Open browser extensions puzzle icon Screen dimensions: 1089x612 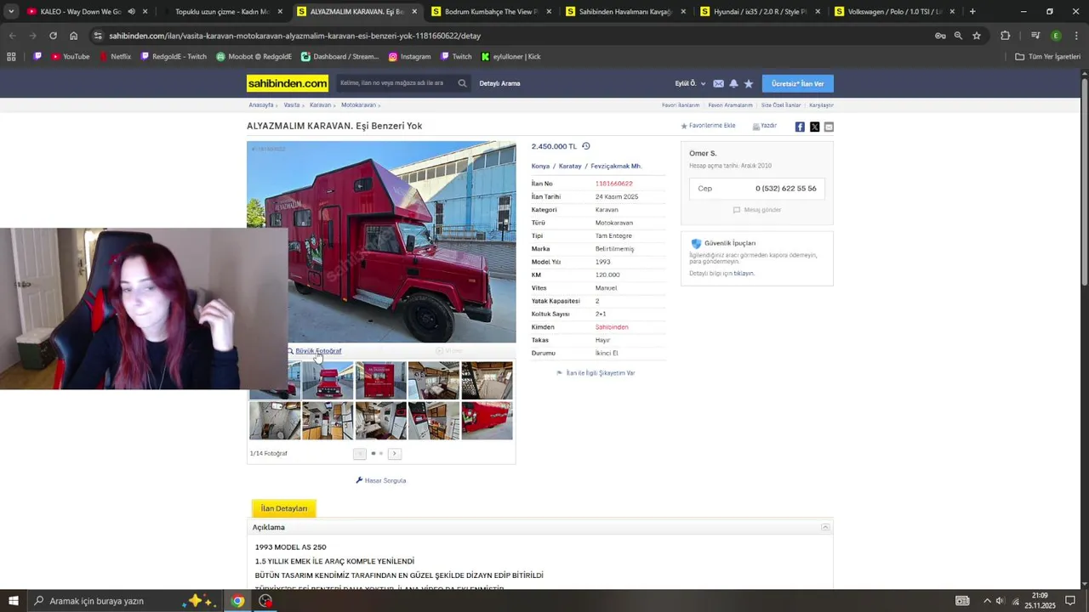pyautogui.click(x=1005, y=36)
